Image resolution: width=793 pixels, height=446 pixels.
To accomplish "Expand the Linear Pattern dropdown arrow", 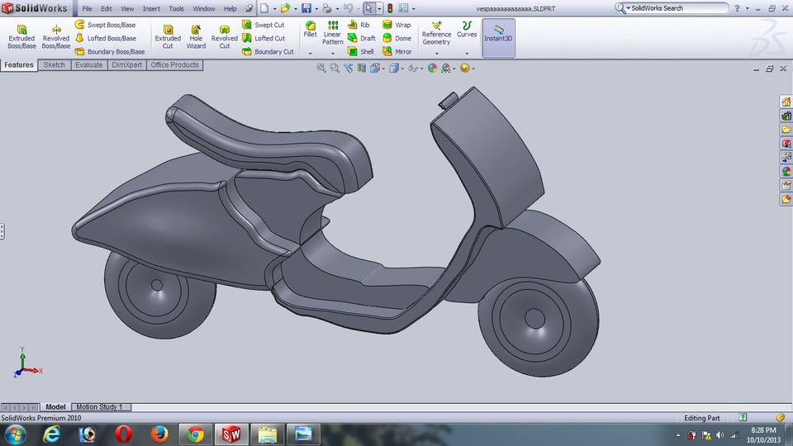I will 332,53.
